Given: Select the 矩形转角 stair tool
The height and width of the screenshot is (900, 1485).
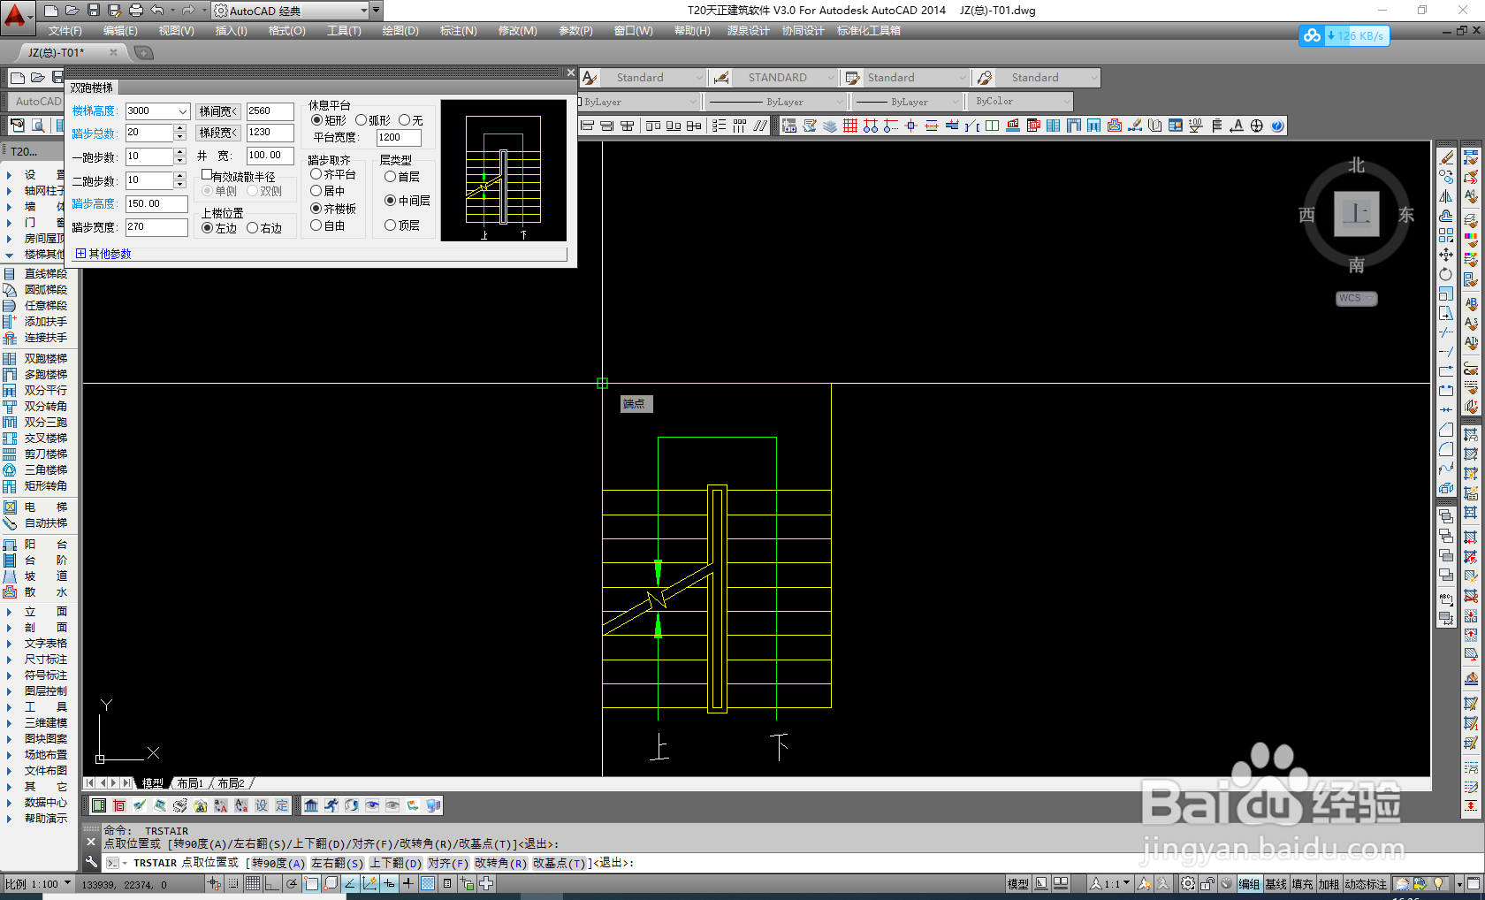Looking at the screenshot, I should tap(35, 486).
